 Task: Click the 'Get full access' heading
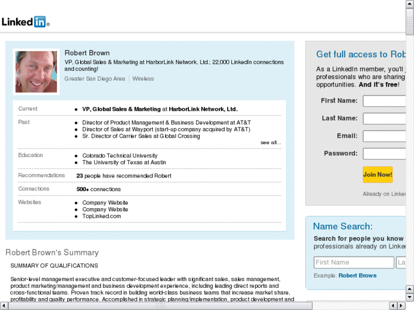(x=361, y=55)
